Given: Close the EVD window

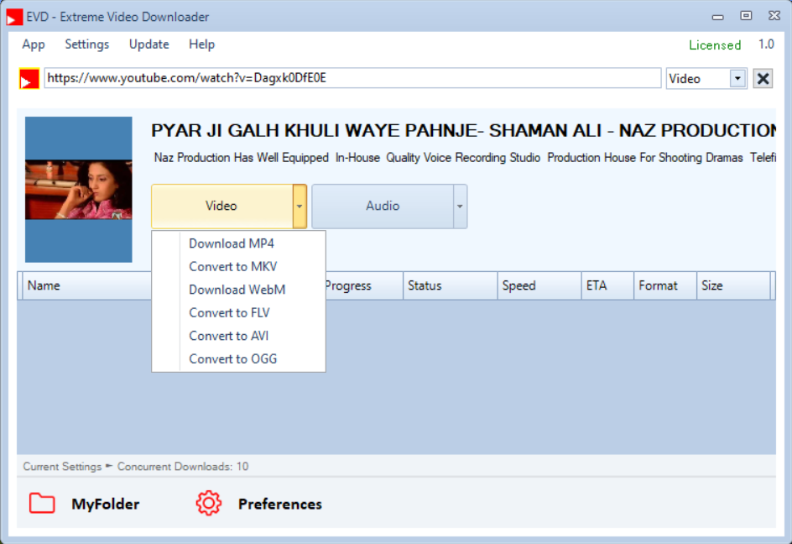Looking at the screenshot, I should 774,16.
